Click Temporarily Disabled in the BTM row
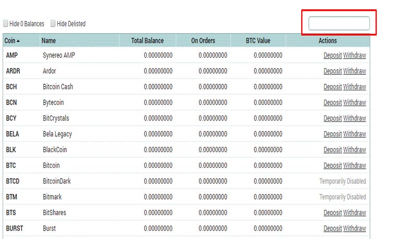The height and width of the screenshot is (239, 417). tap(342, 197)
